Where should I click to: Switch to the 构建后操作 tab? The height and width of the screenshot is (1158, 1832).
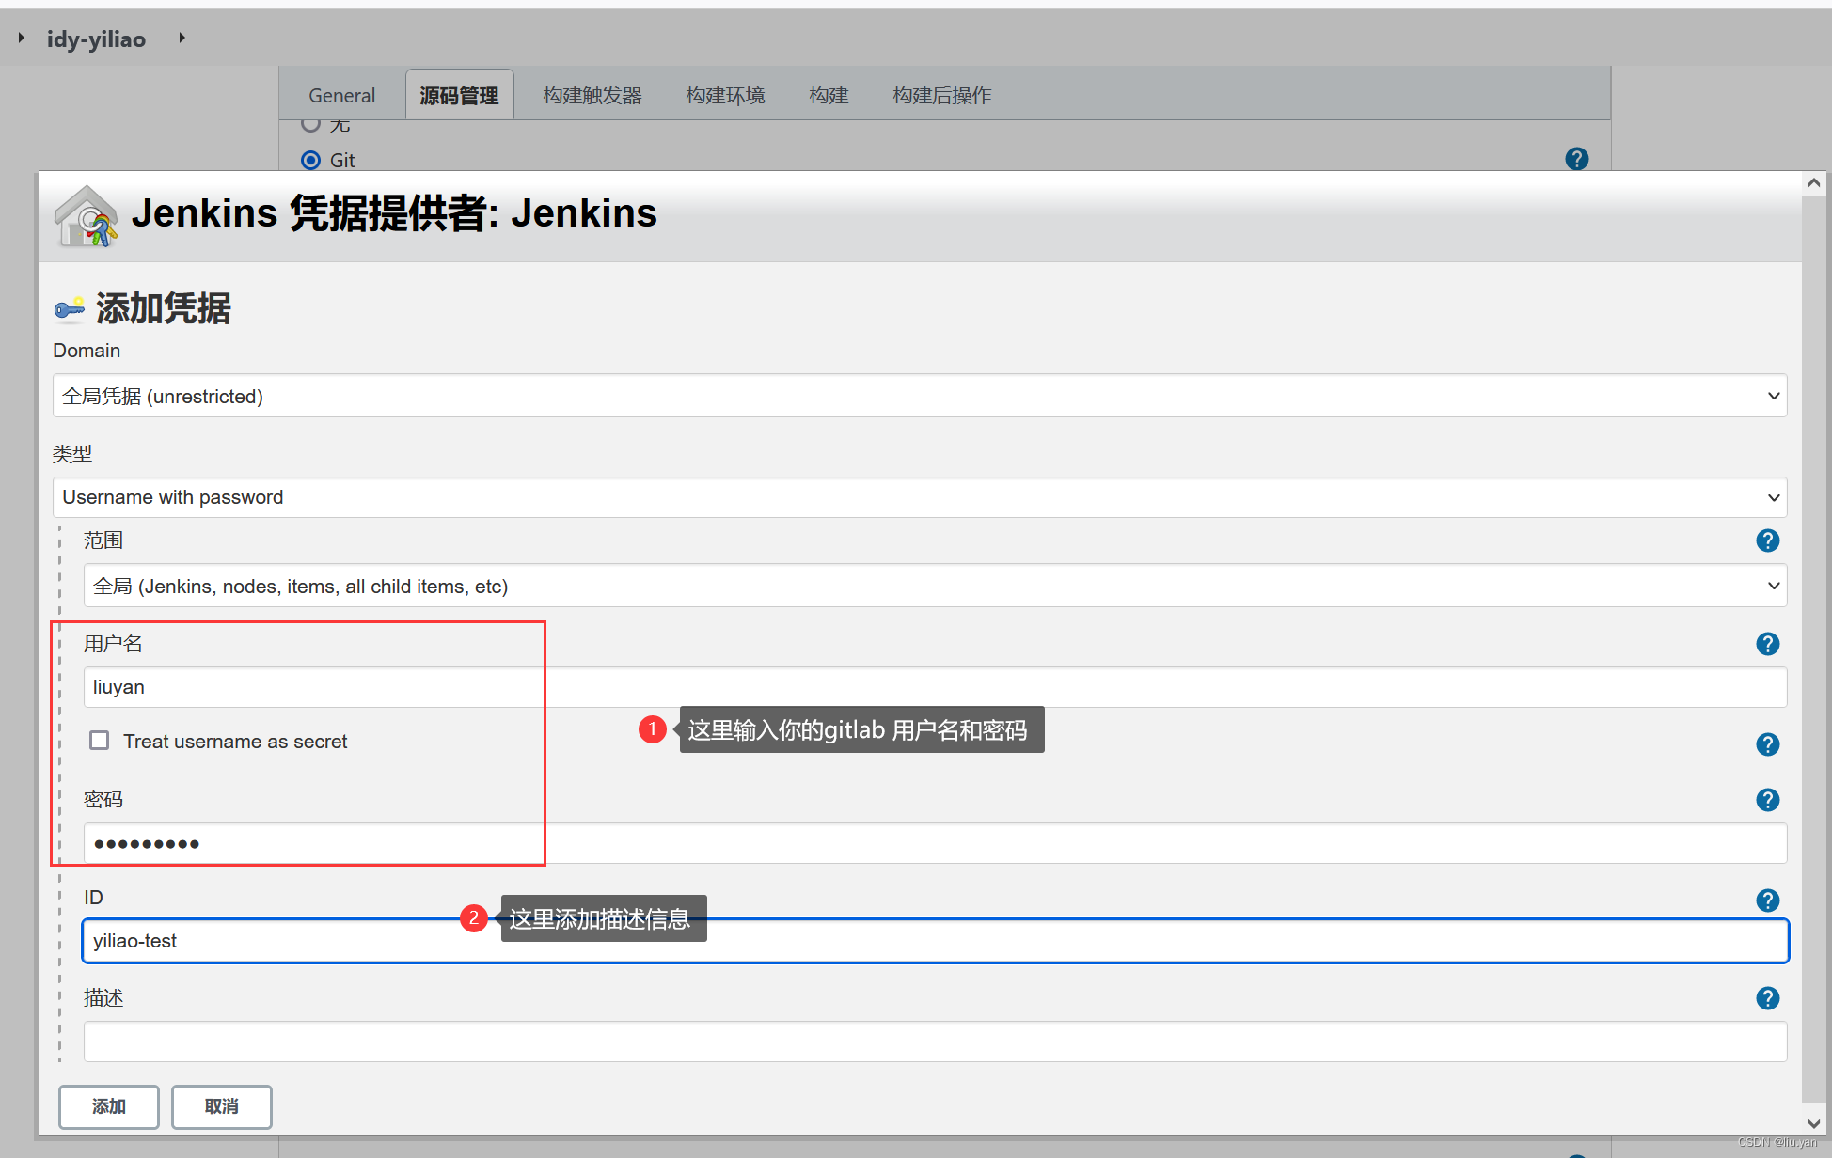click(941, 95)
